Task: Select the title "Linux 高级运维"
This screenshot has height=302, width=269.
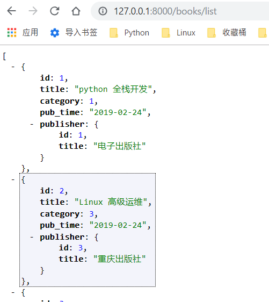Action: point(111,202)
